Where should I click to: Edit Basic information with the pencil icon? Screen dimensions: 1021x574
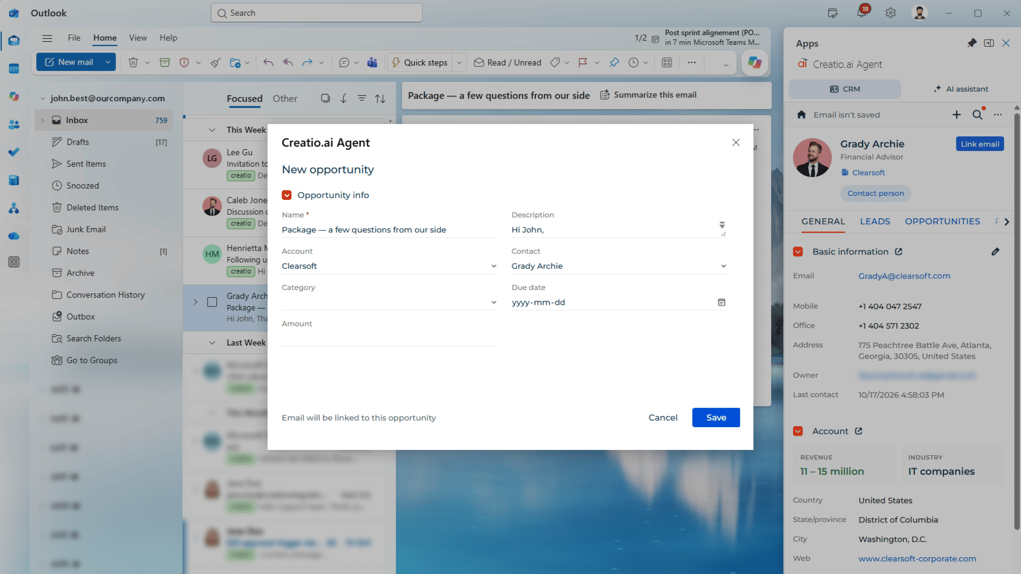click(995, 252)
